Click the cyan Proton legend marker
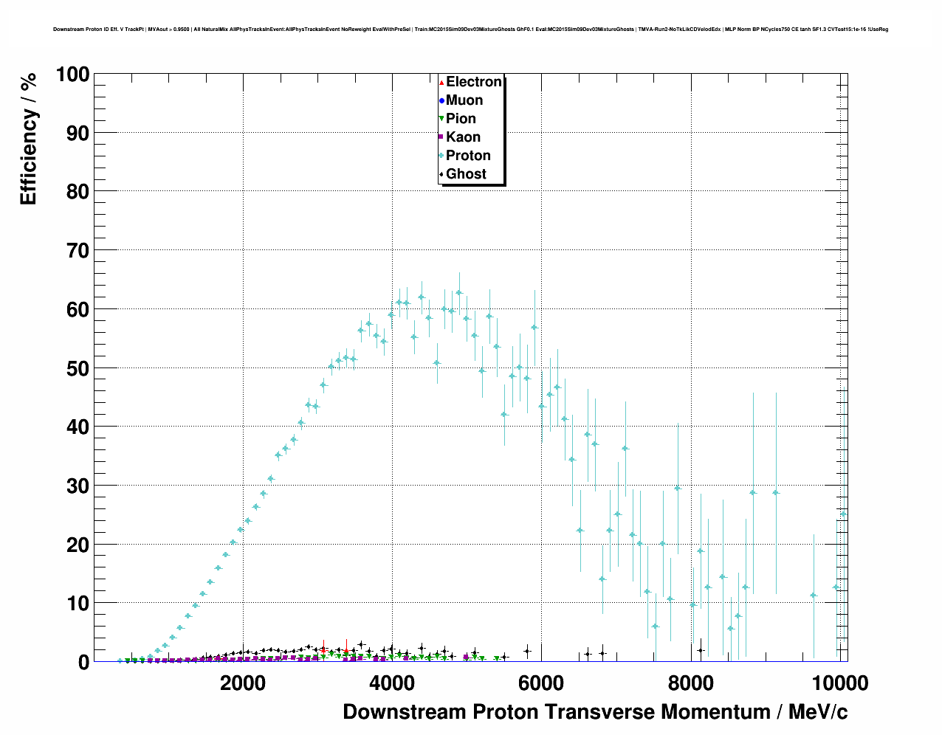942x735 pixels. 441,156
